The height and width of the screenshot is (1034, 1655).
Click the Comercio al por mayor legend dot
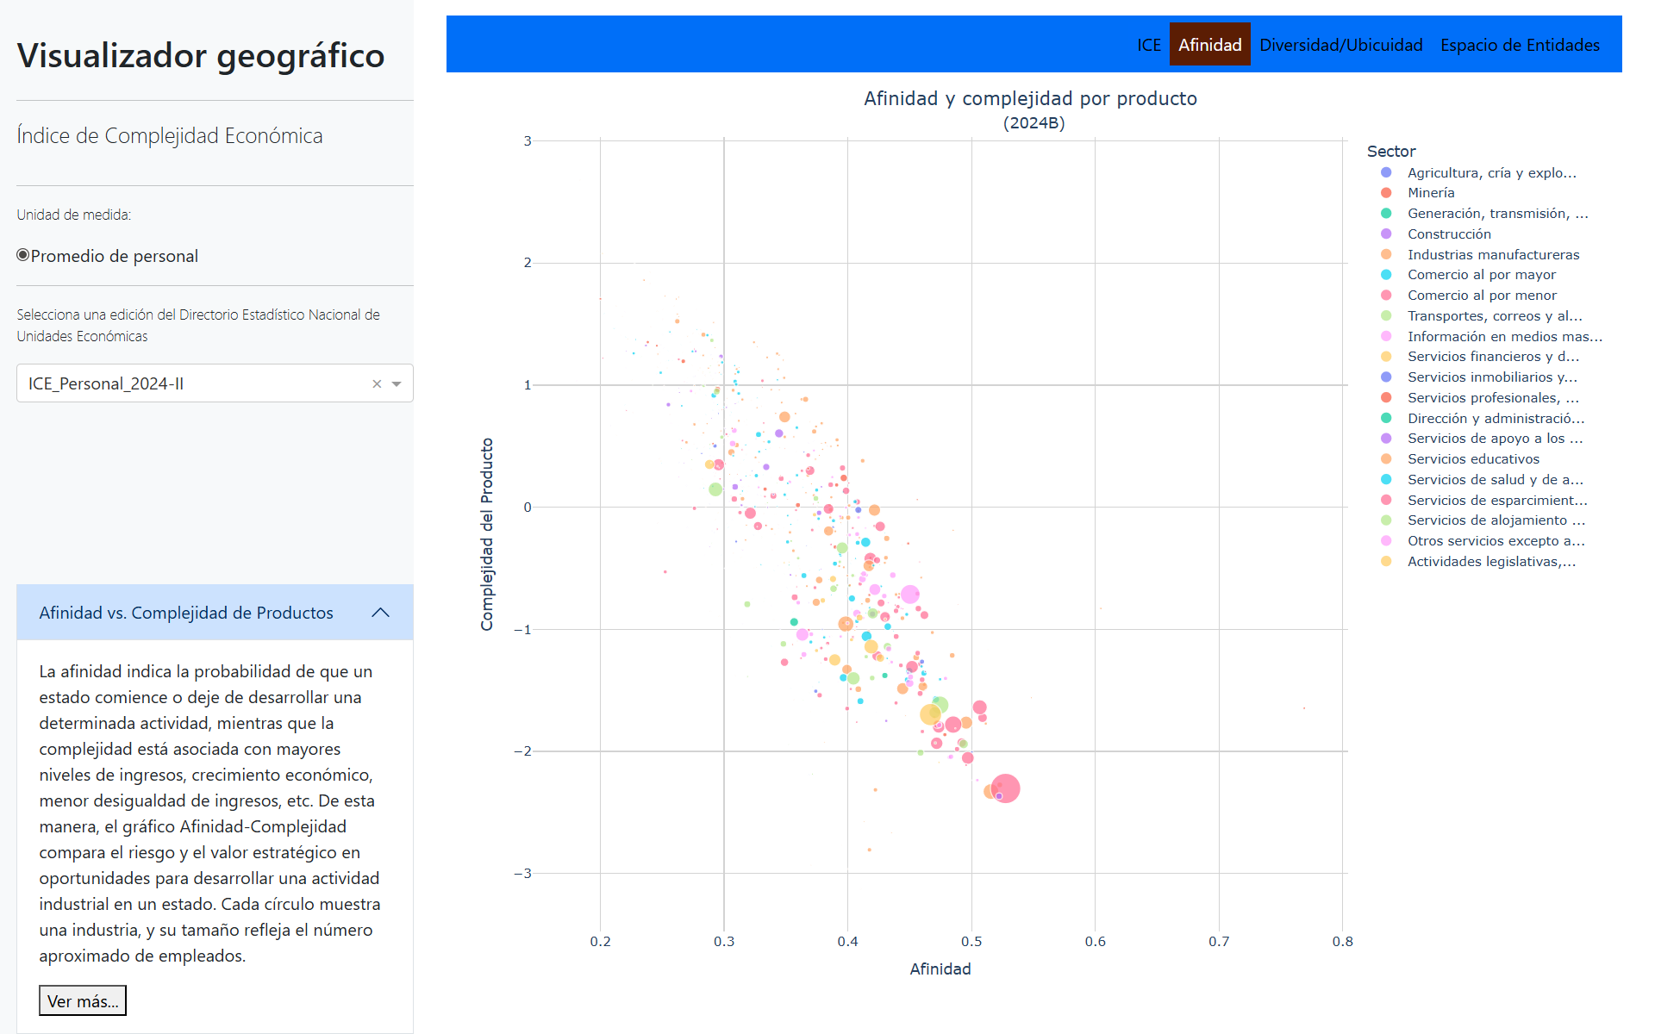tap(1386, 275)
